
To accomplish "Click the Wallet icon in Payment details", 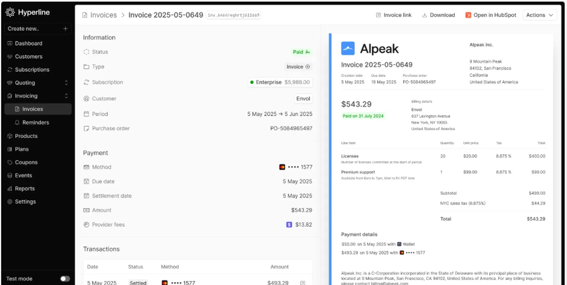I will point(399,244).
